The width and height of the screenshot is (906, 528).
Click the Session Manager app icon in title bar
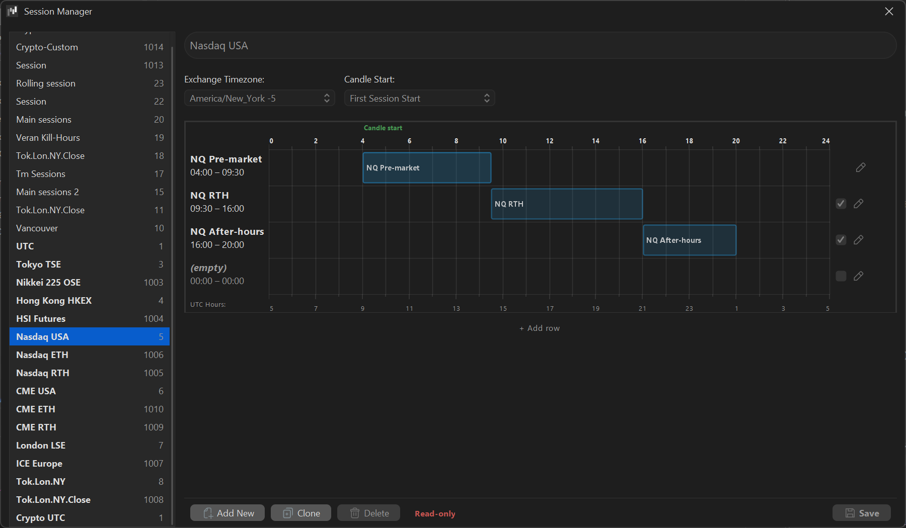pyautogui.click(x=12, y=11)
